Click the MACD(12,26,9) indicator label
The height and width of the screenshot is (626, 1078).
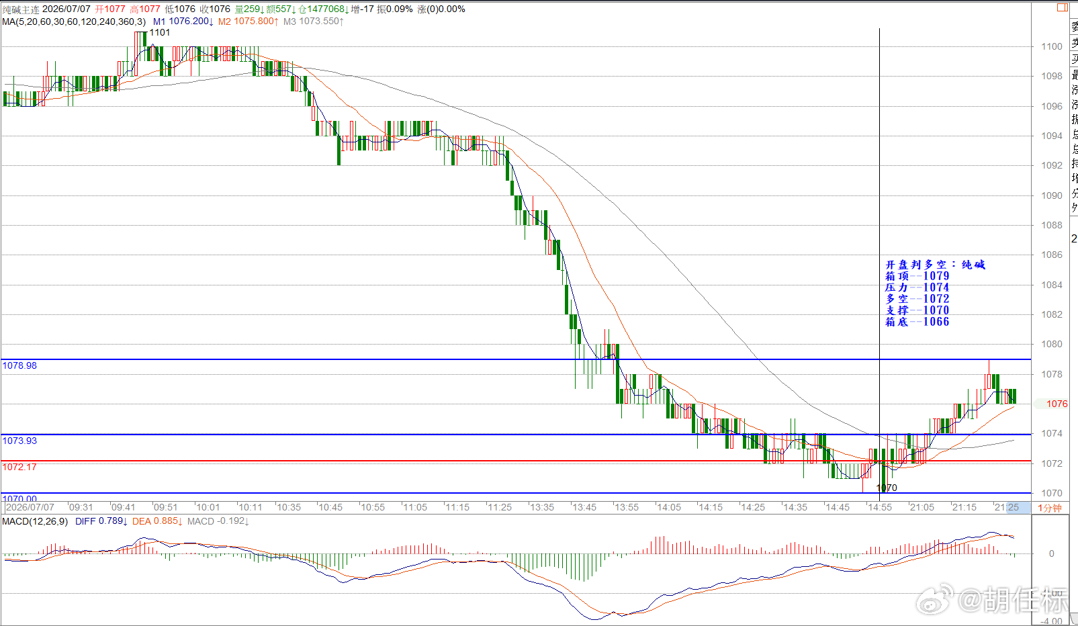point(35,521)
